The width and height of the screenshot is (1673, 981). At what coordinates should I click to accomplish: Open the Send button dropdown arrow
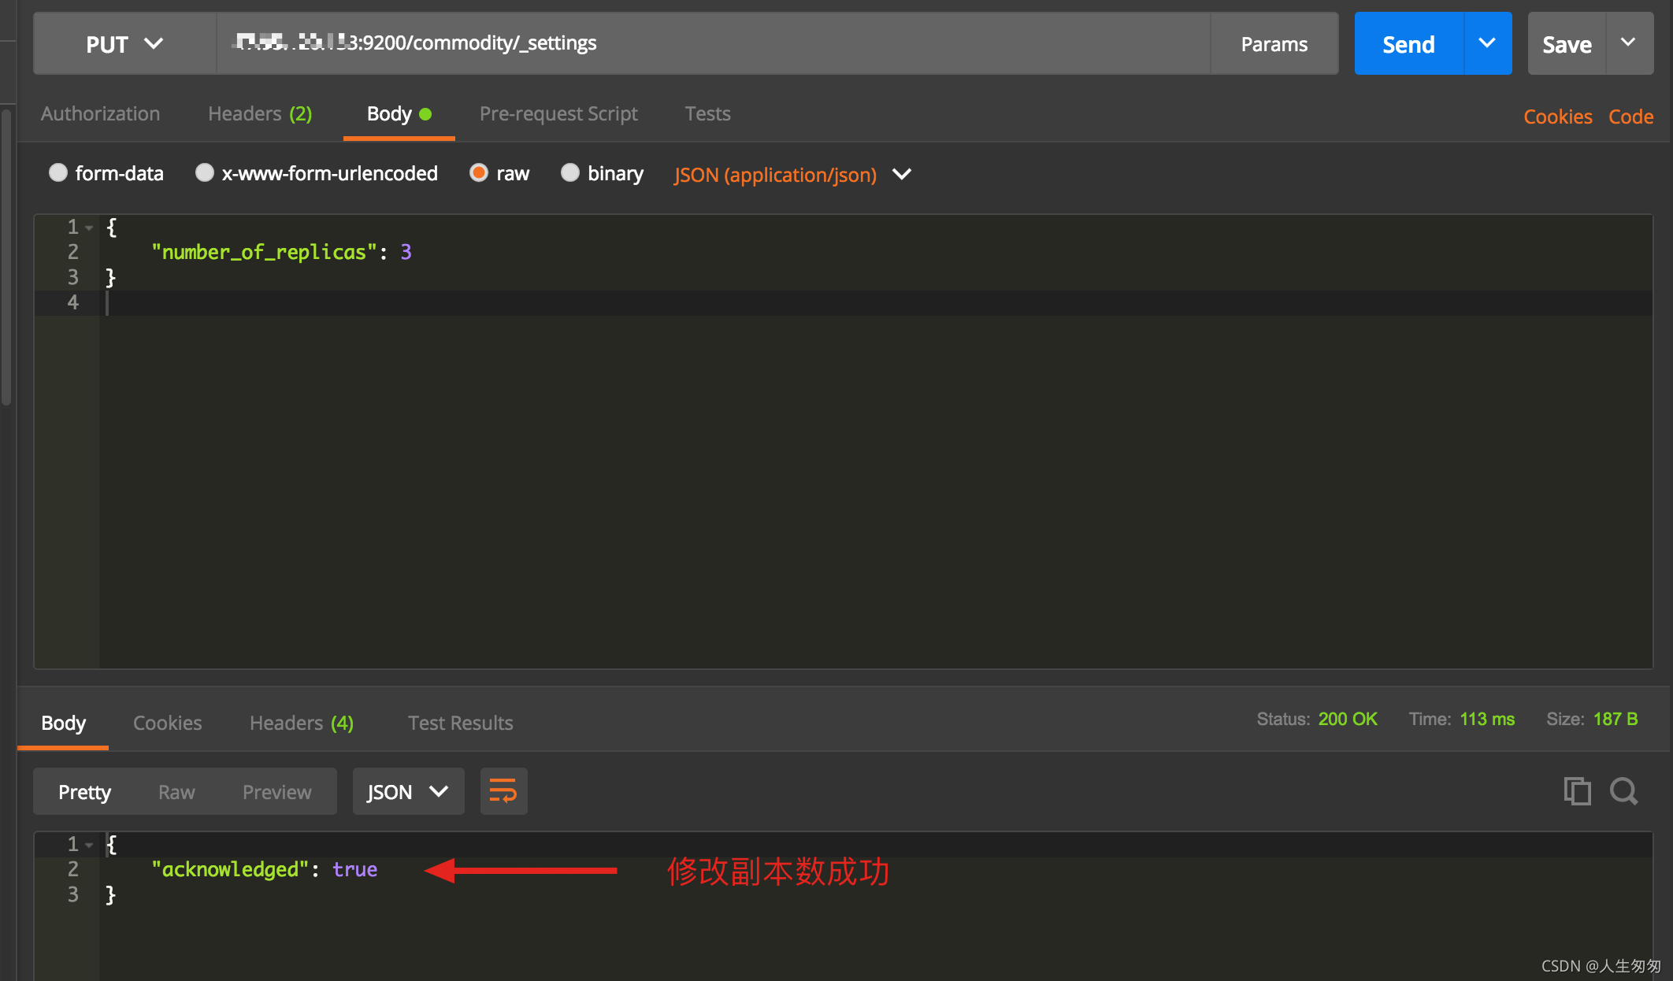1487,43
